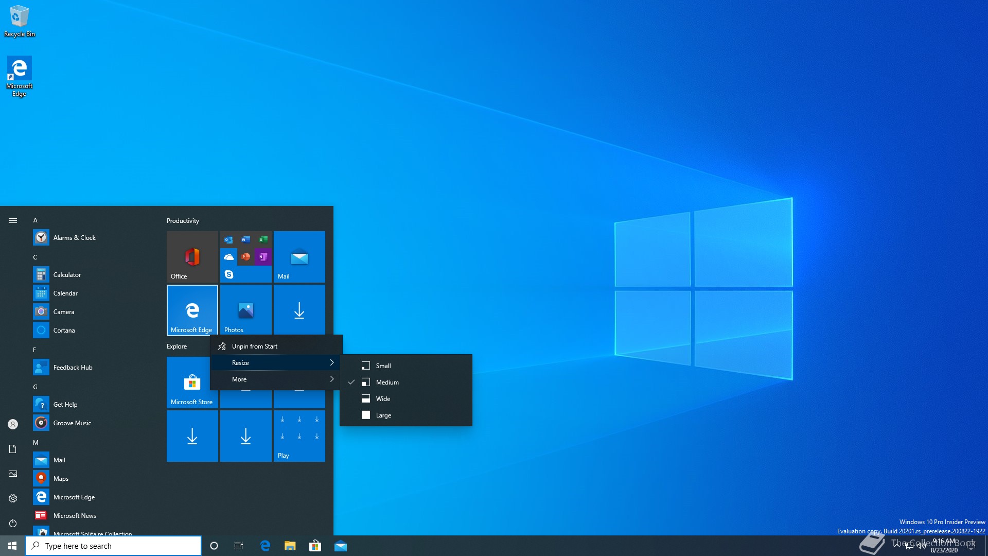
Task: Open Calendar from app list
Action: click(93, 293)
